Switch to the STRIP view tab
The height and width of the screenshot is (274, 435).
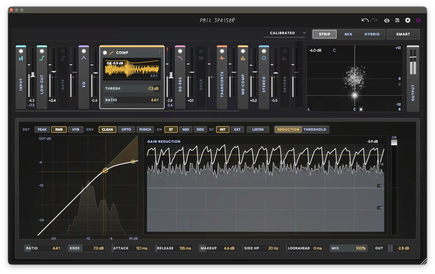(x=325, y=34)
